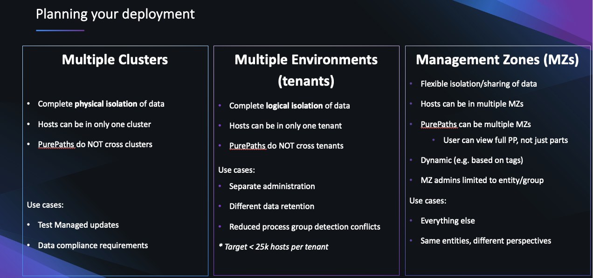Click "Data compliance requirements" bullet

point(93,245)
